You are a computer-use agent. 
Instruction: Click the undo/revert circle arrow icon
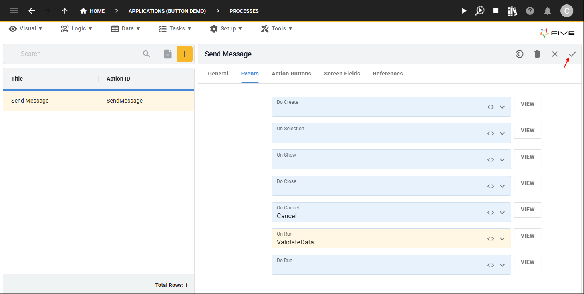[519, 54]
